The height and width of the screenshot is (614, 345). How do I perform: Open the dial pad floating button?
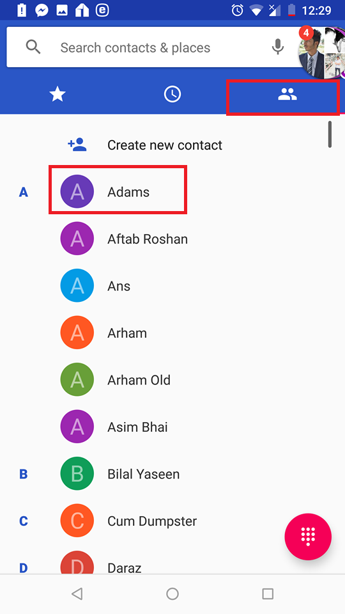pyautogui.click(x=308, y=537)
